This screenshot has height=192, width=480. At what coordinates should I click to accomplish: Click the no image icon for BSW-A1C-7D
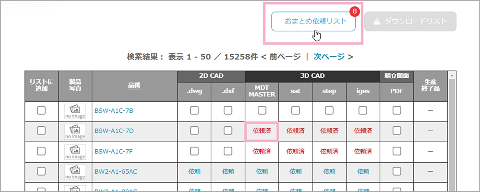75,131
